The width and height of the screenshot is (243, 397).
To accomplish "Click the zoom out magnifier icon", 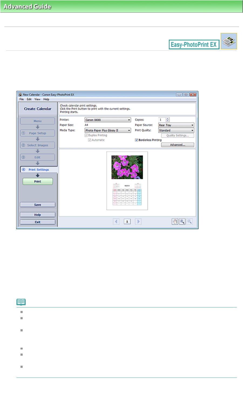I will pos(190,222).
